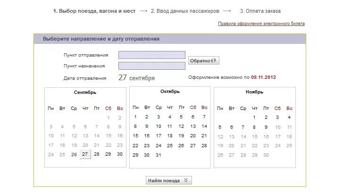Select October 21 in the calendar
This screenshot has height=193, width=343.
tap(204, 136)
